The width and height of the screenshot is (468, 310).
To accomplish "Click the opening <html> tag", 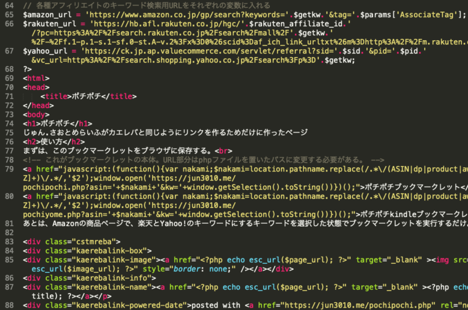I will click(x=36, y=78).
